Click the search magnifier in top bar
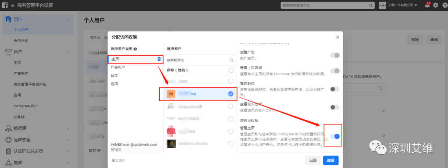 click(x=370, y=5)
